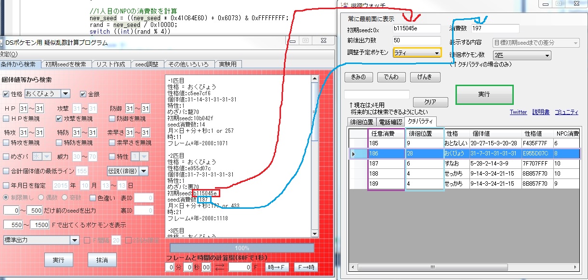Click the 初期seed:0x input field
588x280 pixels.
416,29
